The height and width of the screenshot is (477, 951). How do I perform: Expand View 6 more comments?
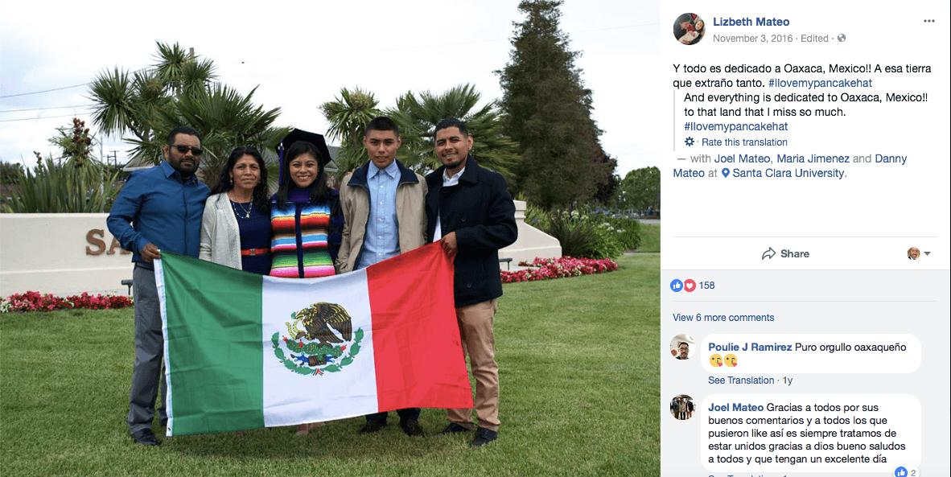point(723,318)
